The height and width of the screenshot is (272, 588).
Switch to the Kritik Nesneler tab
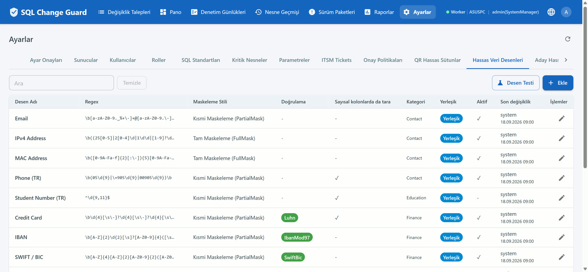point(249,60)
